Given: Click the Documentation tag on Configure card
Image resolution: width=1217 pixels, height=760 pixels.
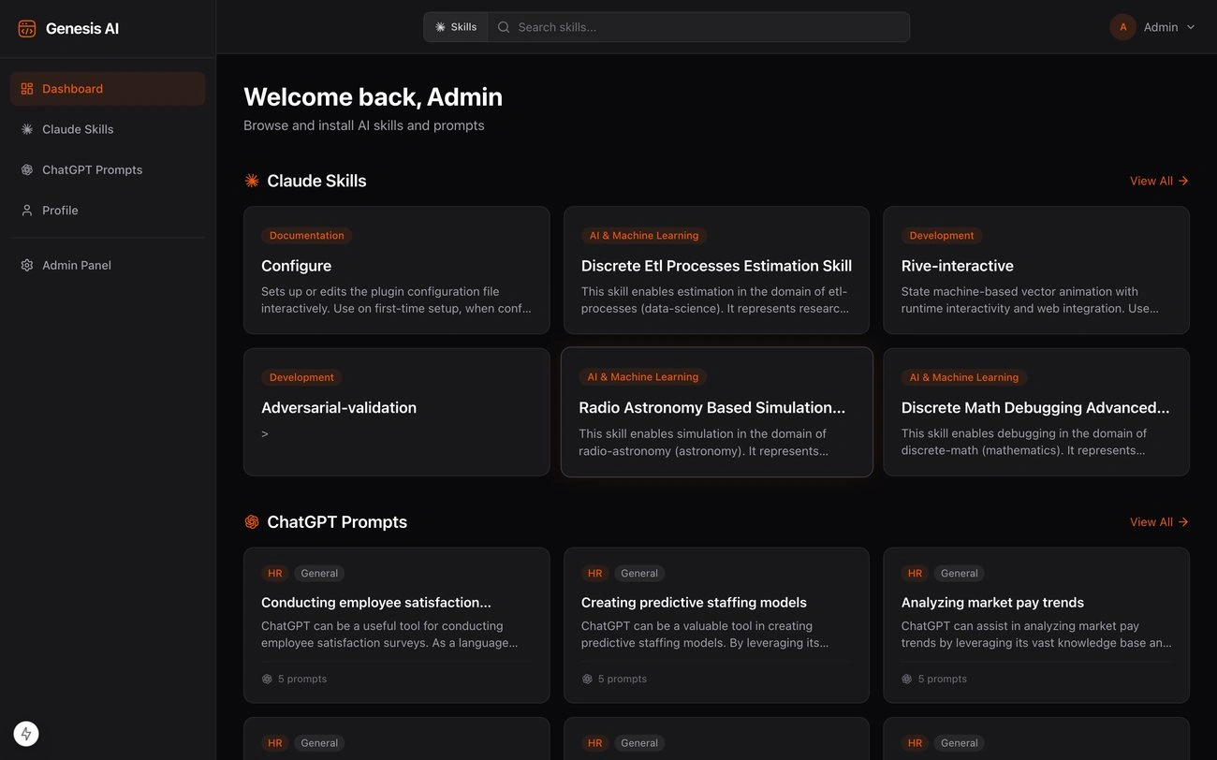Looking at the screenshot, I should pyautogui.click(x=307, y=236).
